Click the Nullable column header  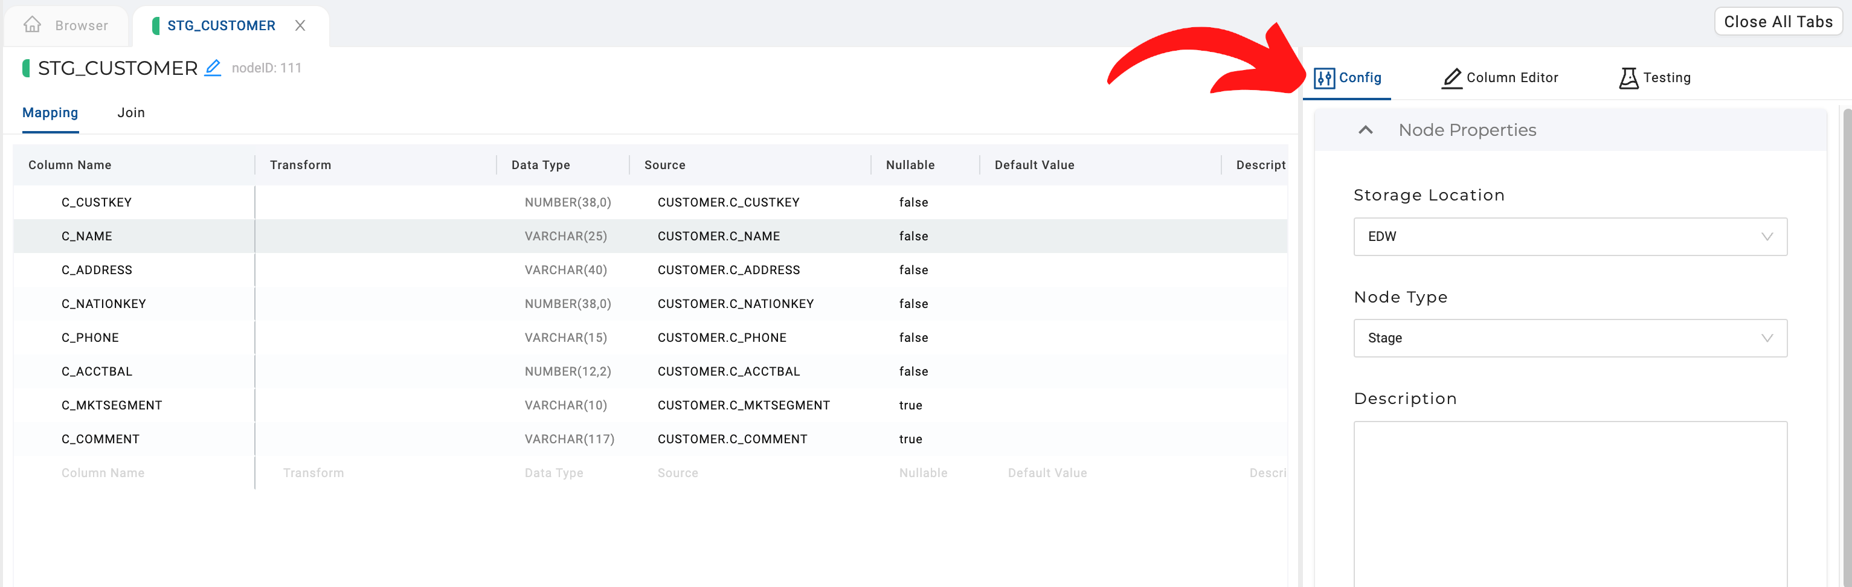910,165
